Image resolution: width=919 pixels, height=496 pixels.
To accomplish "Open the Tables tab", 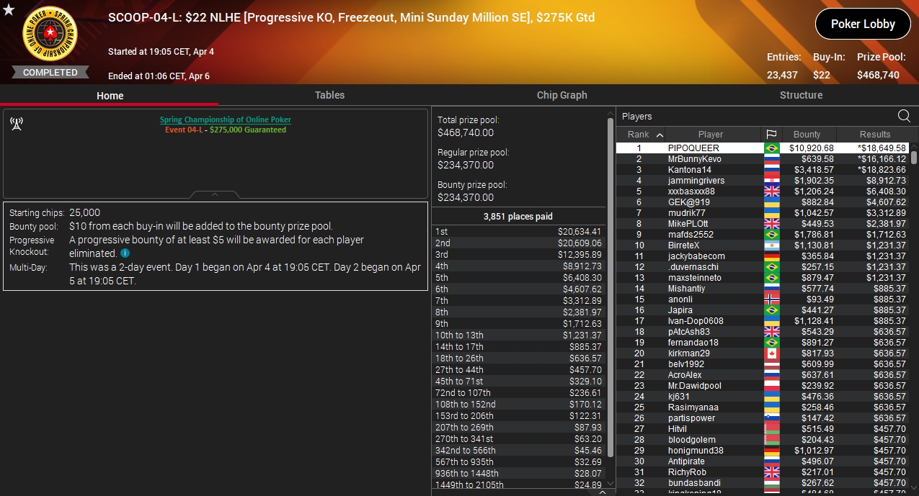I will [329, 94].
